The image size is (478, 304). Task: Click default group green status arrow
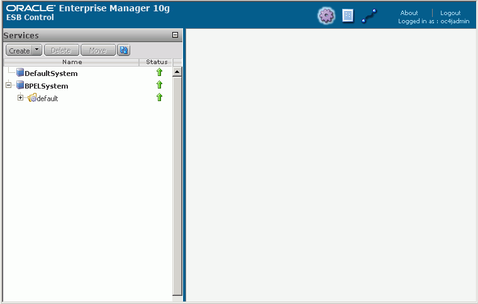click(x=159, y=97)
